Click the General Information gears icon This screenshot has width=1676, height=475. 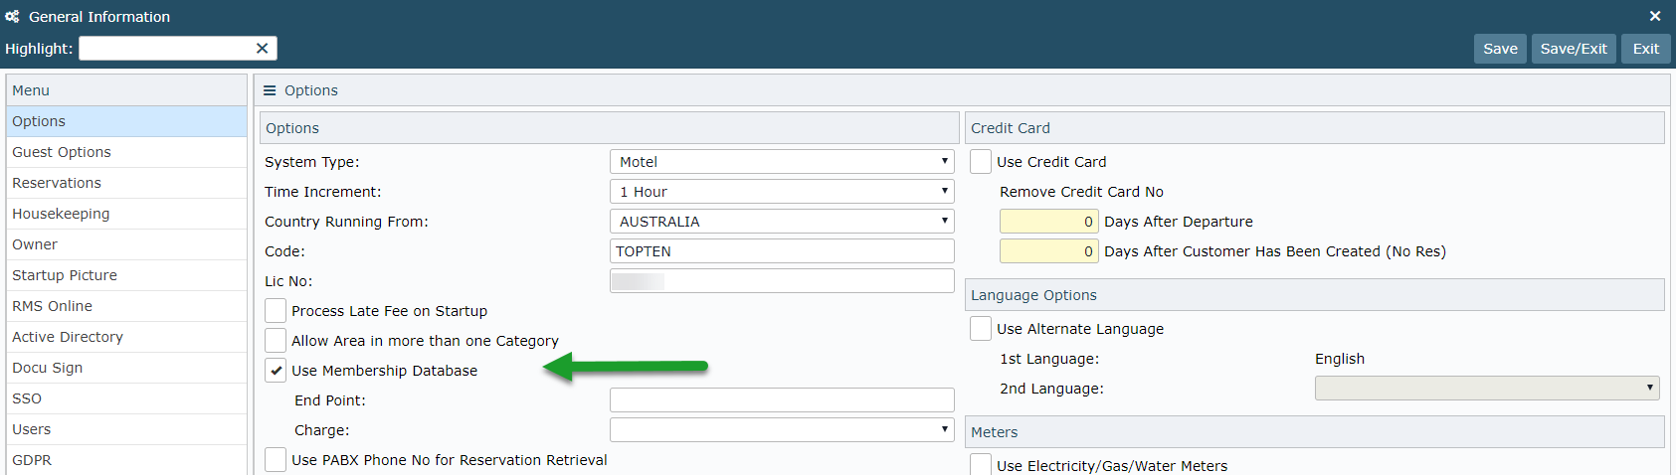coord(12,17)
